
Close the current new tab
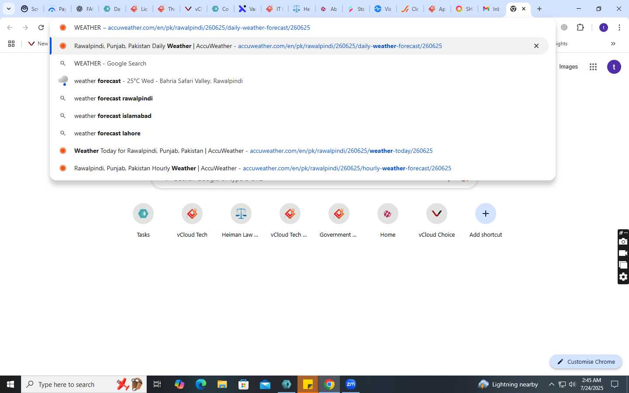(524, 9)
